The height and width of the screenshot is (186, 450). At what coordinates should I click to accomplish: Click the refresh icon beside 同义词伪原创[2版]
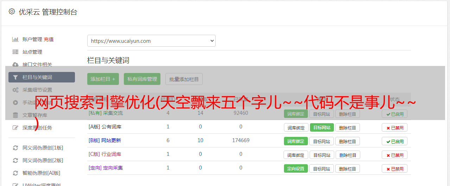tap(15, 160)
